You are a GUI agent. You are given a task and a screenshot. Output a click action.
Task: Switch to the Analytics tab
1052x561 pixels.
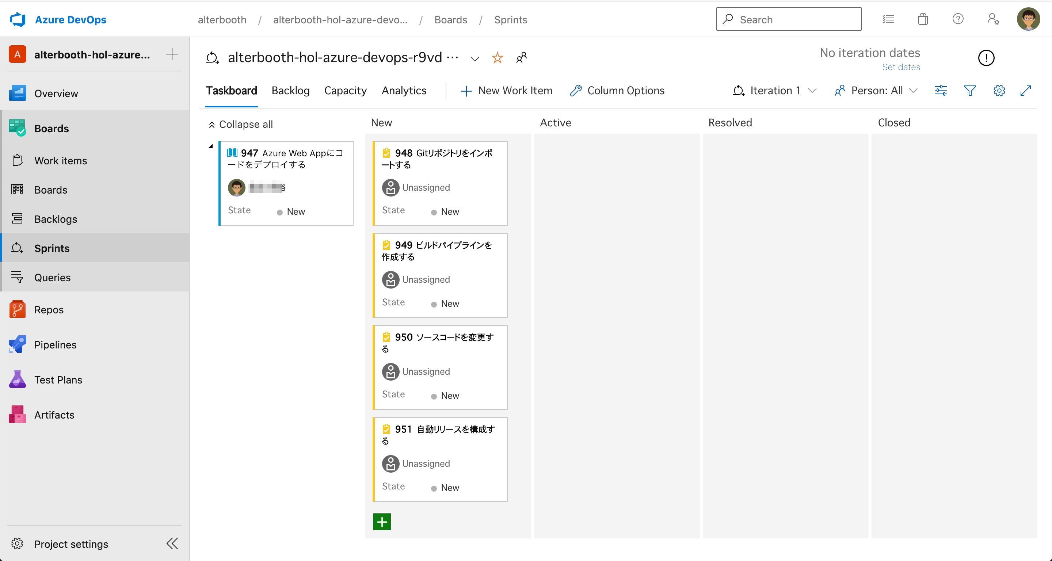tap(404, 90)
